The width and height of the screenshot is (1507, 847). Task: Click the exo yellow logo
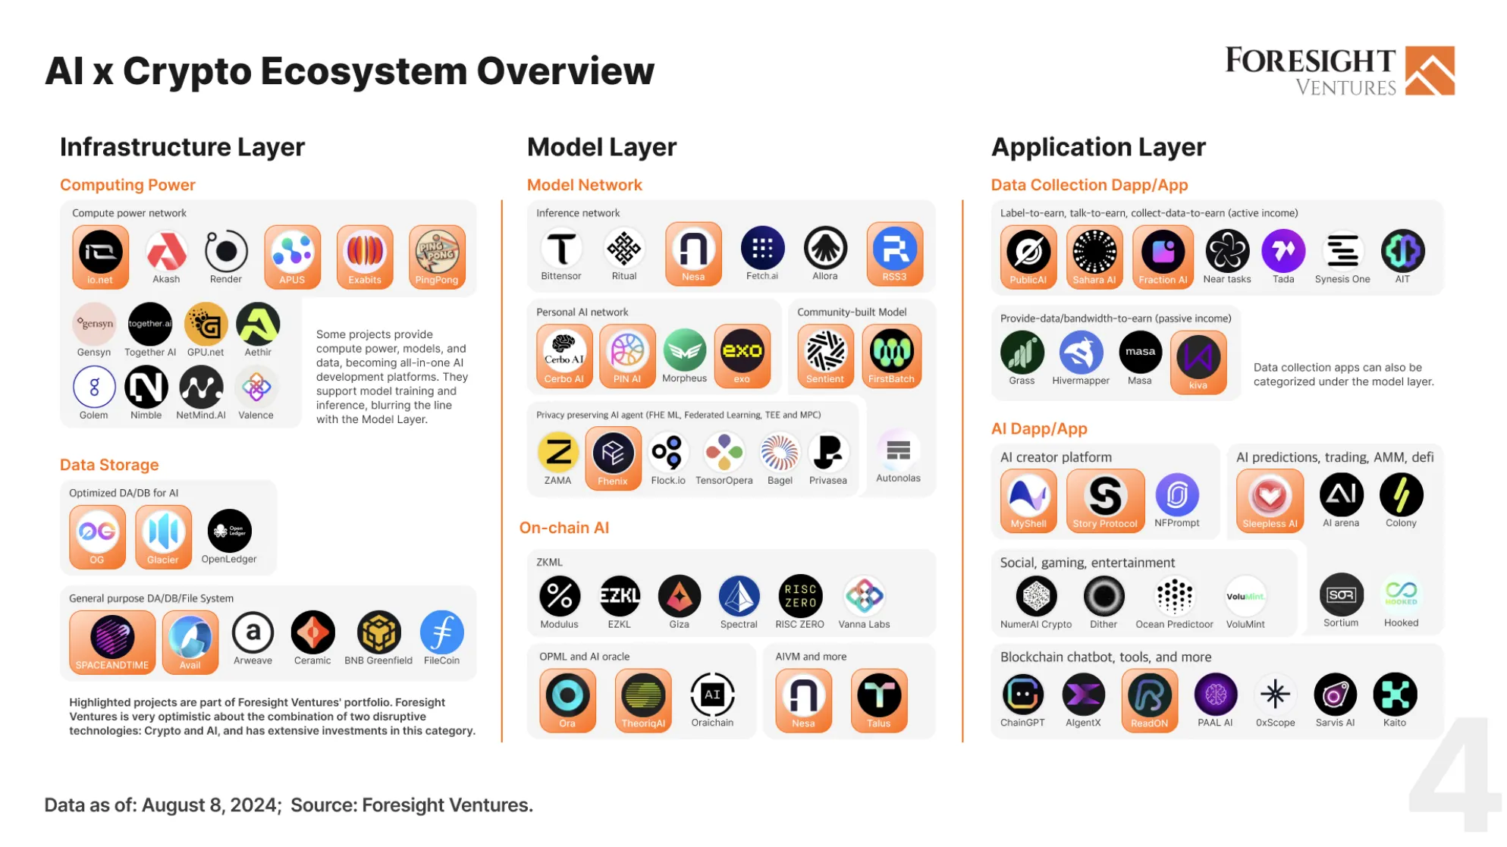click(742, 350)
